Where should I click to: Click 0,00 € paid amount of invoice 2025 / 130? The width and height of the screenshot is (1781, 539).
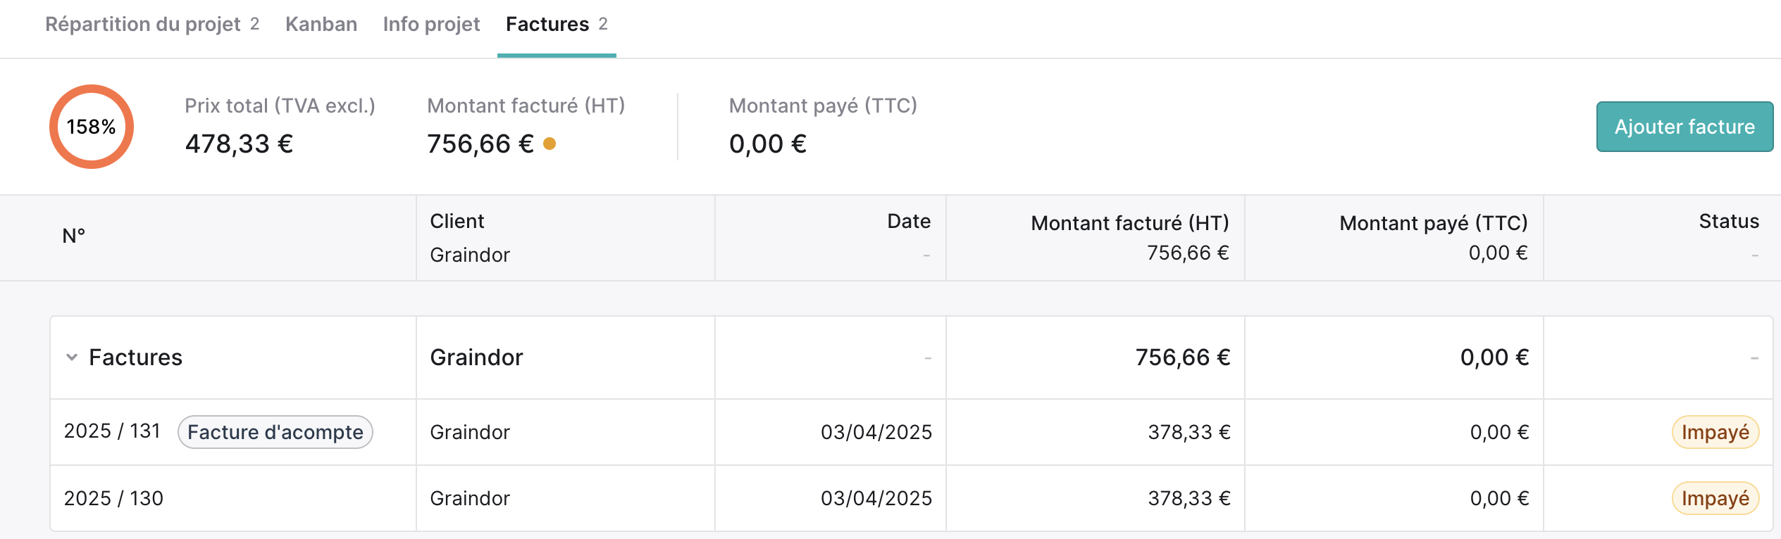coord(1499,498)
